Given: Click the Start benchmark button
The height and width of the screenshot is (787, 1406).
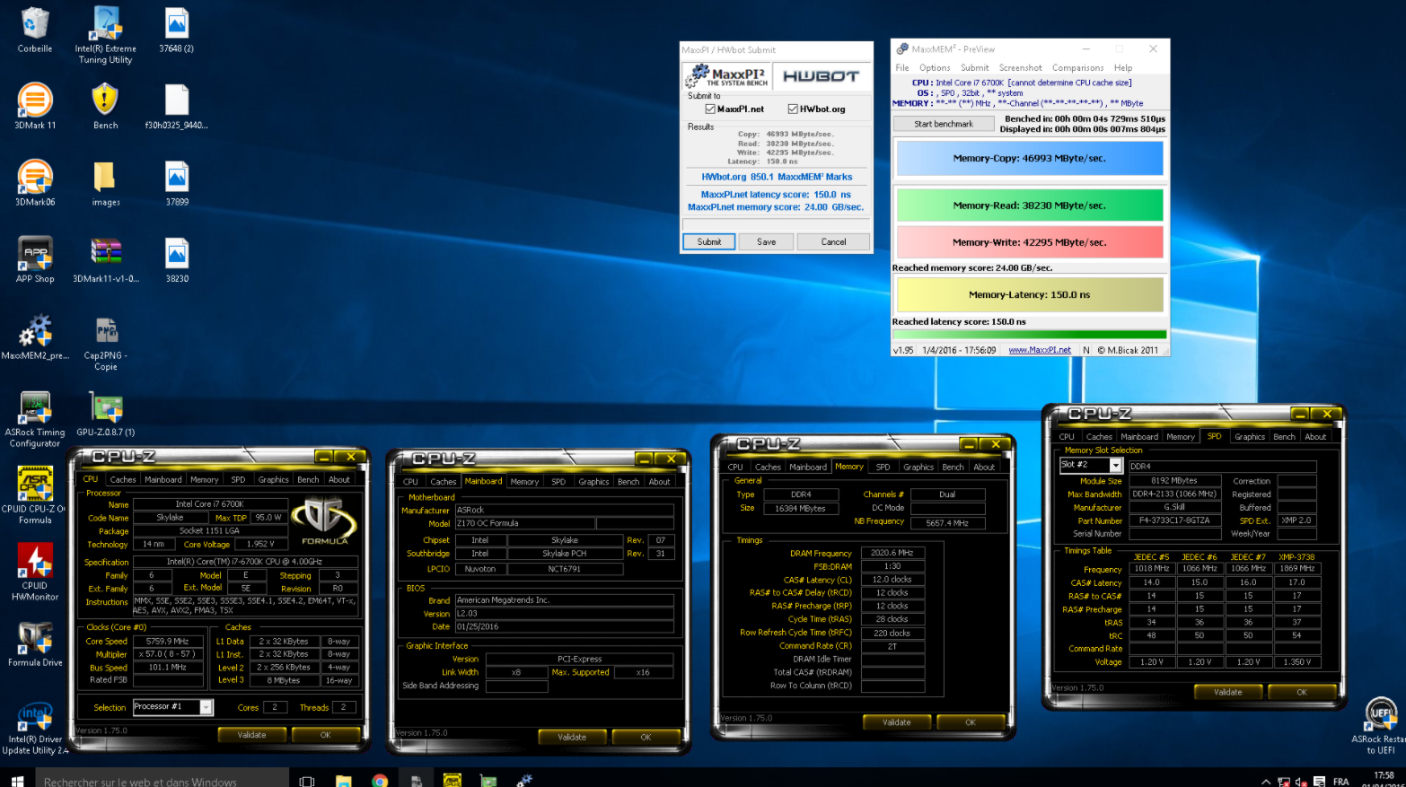Looking at the screenshot, I should [944, 124].
